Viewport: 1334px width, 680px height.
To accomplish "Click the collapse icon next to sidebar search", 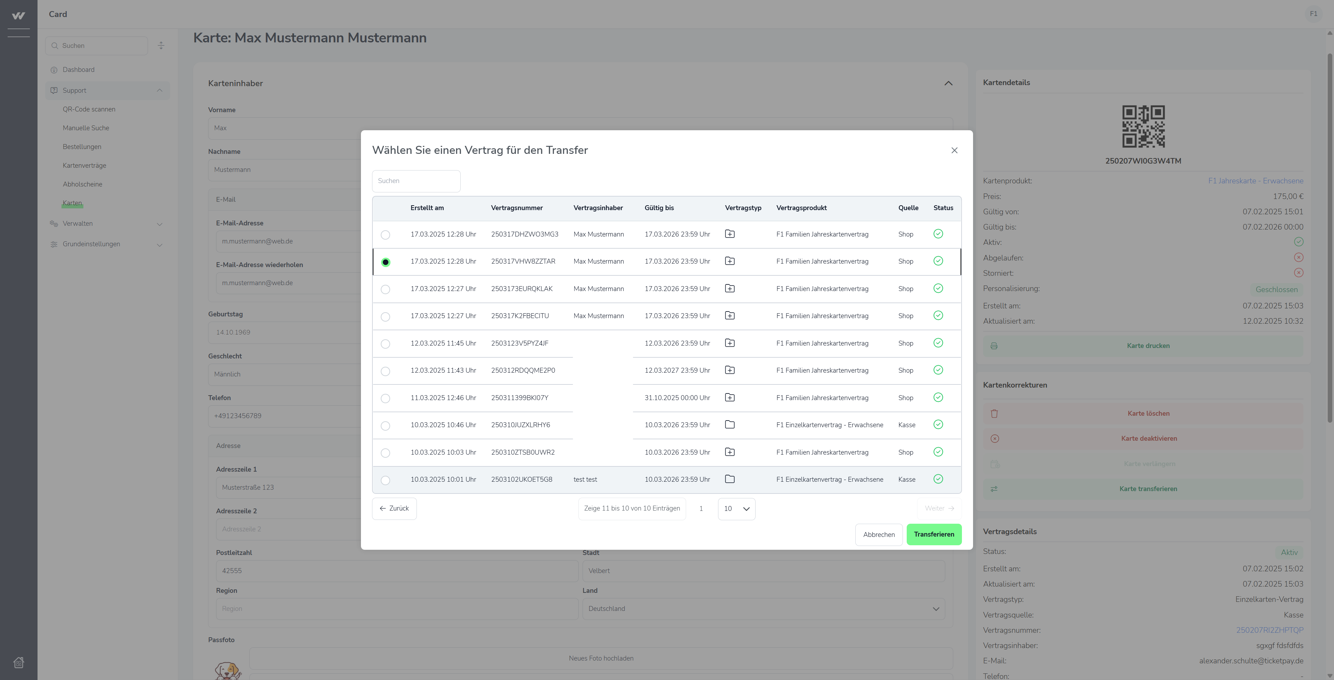I will (x=161, y=45).
